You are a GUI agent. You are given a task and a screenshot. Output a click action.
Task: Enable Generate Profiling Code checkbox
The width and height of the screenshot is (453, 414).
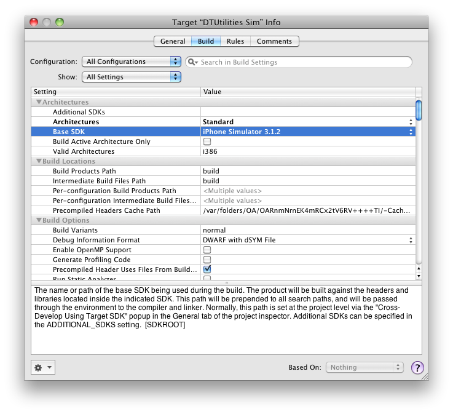(x=207, y=260)
